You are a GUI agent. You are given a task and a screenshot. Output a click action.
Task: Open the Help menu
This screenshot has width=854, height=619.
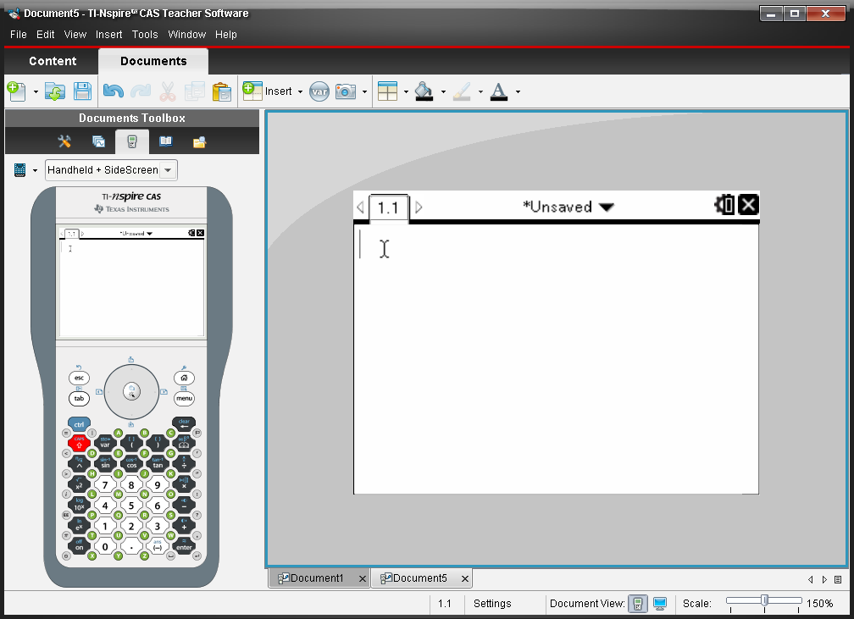pos(226,35)
